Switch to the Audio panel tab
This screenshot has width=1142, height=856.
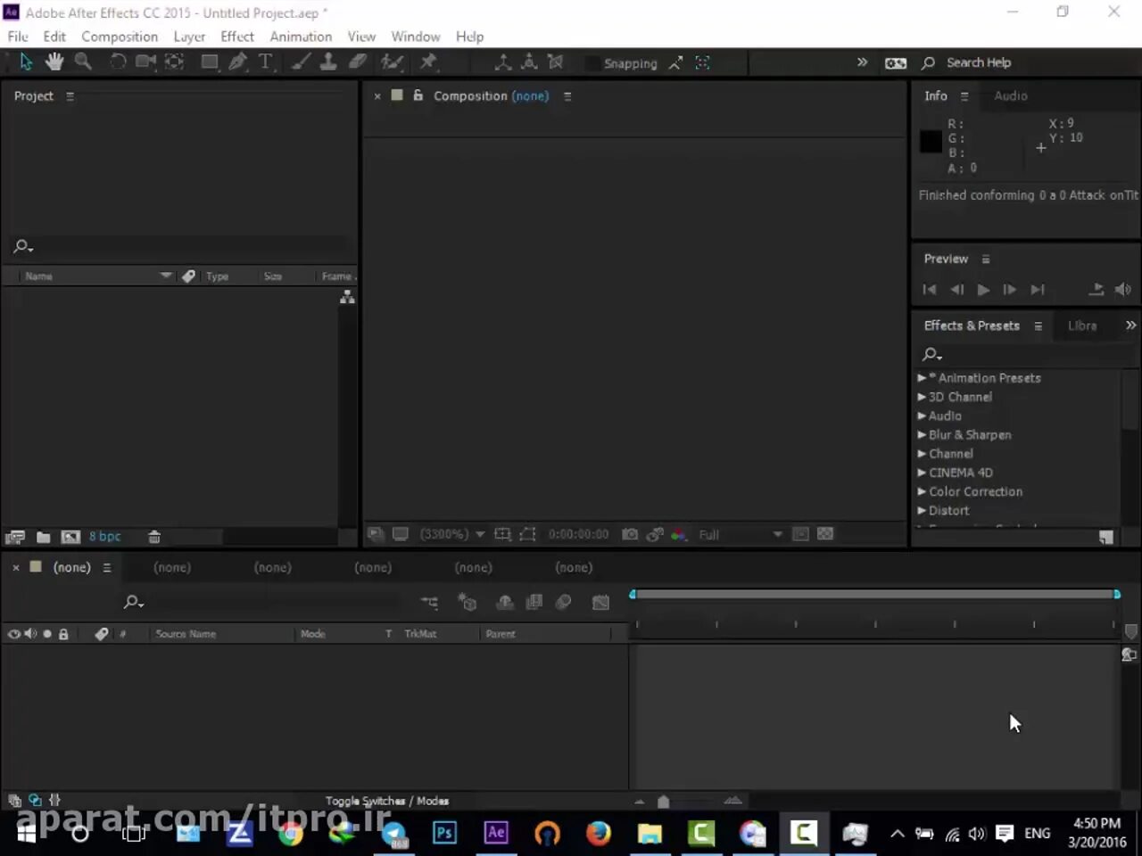pyautogui.click(x=1011, y=95)
